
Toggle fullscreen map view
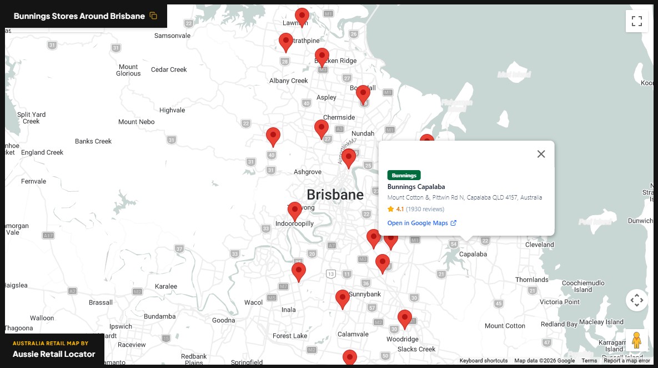tap(636, 21)
